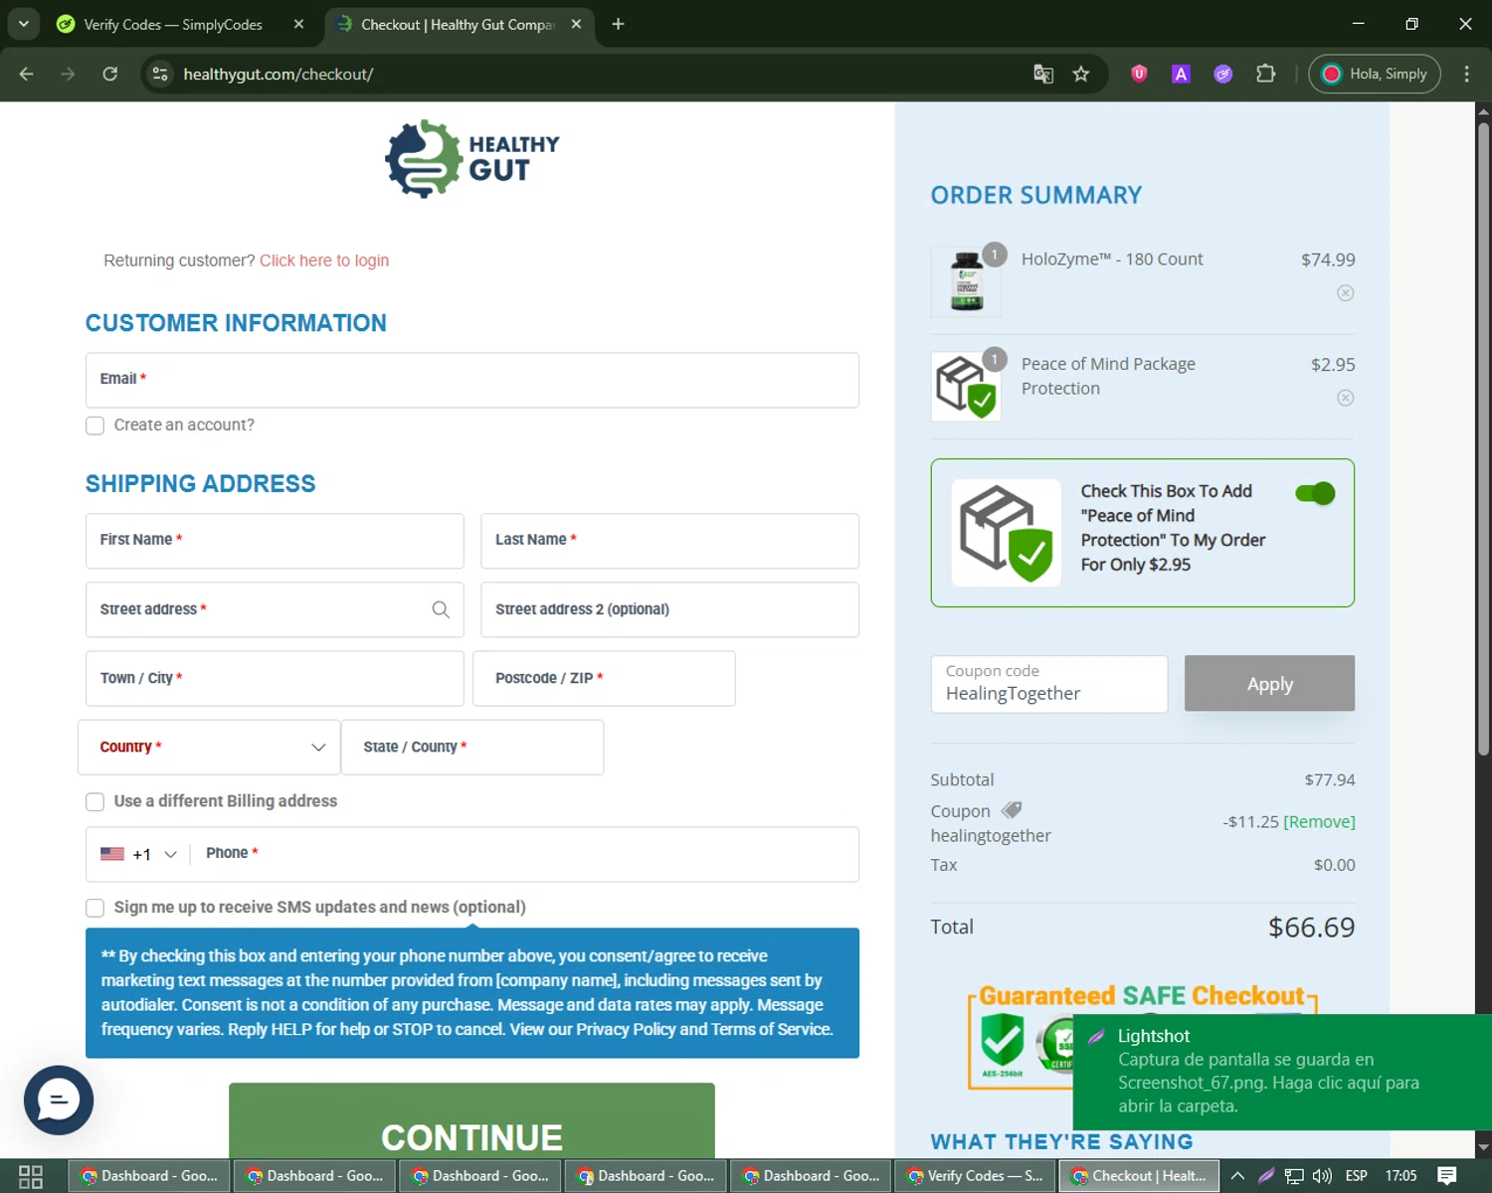The width and height of the screenshot is (1492, 1193).
Task: Open the Hola, Simply profile button
Action: pos(1375,74)
